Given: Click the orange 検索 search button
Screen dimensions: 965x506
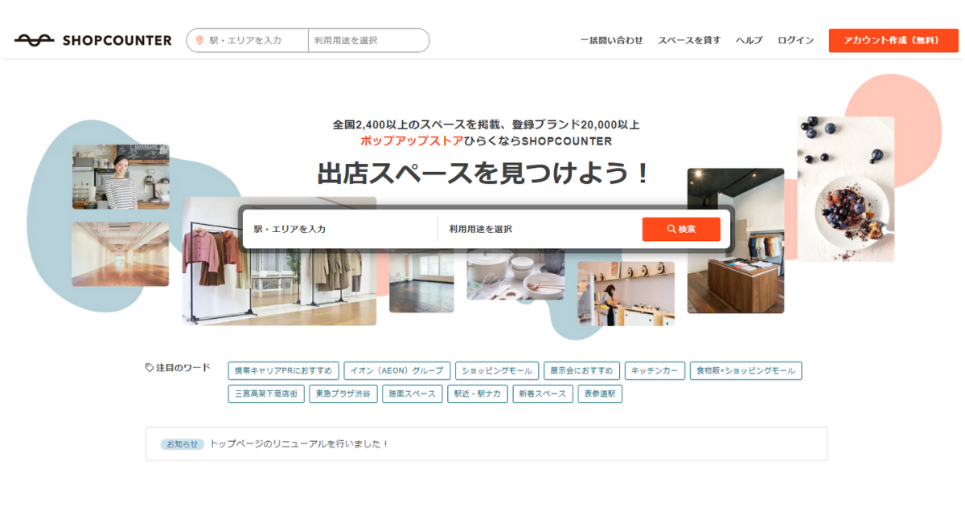Looking at the screenshot, I should click(x=681, y=229).
